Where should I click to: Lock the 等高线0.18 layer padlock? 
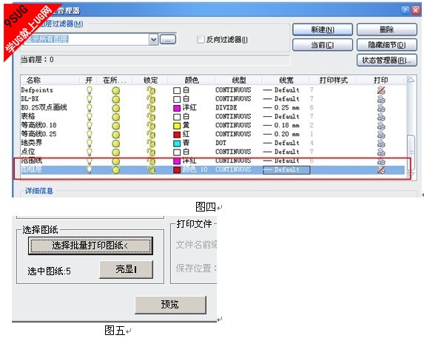pyautogui.click(x=151, y=126)
